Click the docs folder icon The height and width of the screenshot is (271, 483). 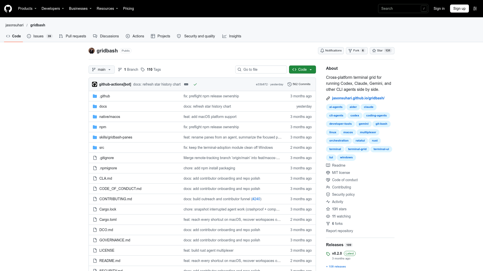(x=95, y=106)
